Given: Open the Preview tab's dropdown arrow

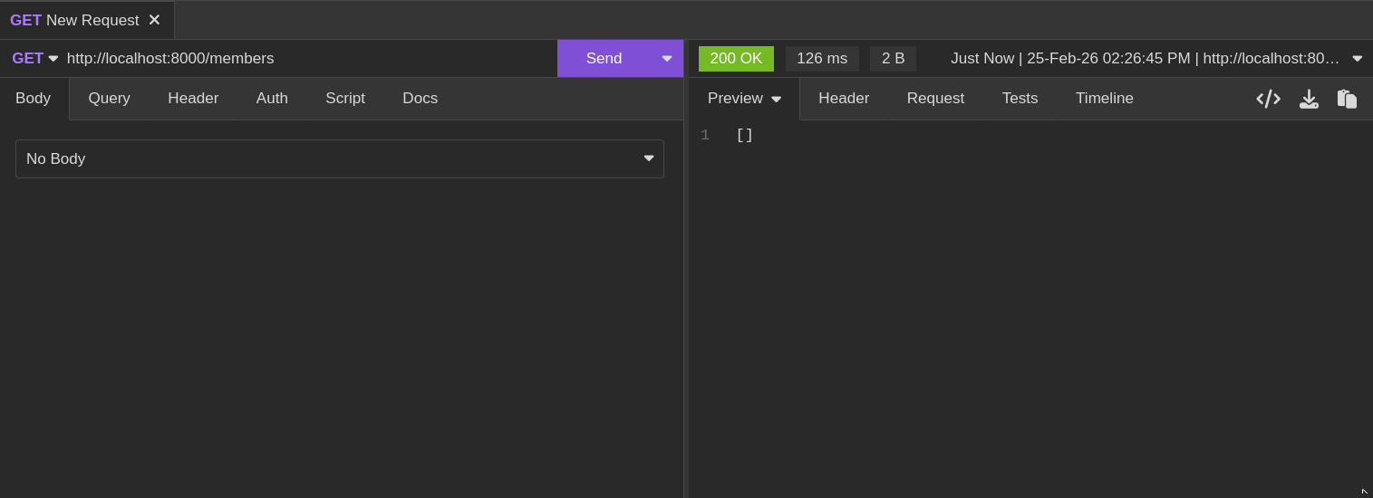Looking at the screenshot, I should 776,100.
